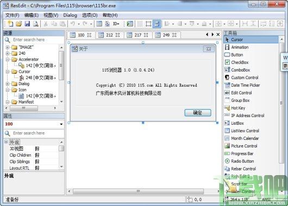Select the Radio Button tool

coord(239,161)
